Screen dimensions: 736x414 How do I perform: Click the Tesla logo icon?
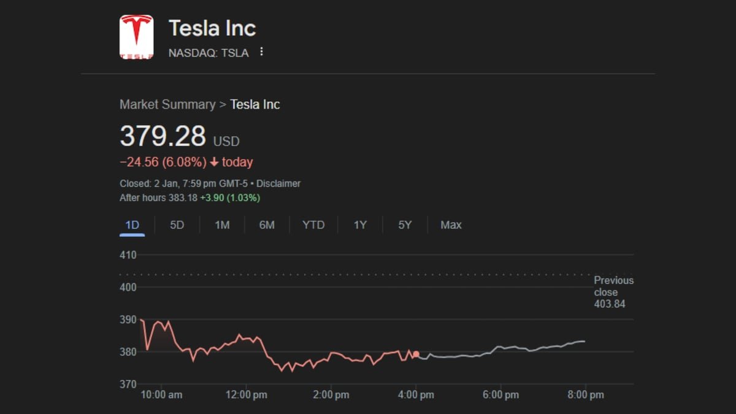[x=136, y=37]
